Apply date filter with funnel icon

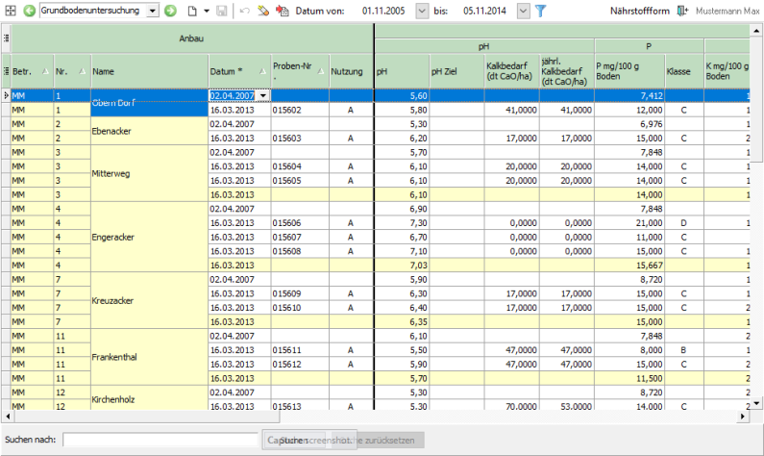tap(540, 11)
